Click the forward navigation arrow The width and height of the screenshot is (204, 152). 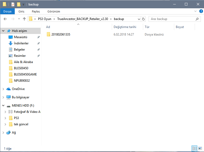click(13, 19)
